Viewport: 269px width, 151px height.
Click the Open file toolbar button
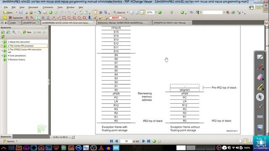coord(8,13)
